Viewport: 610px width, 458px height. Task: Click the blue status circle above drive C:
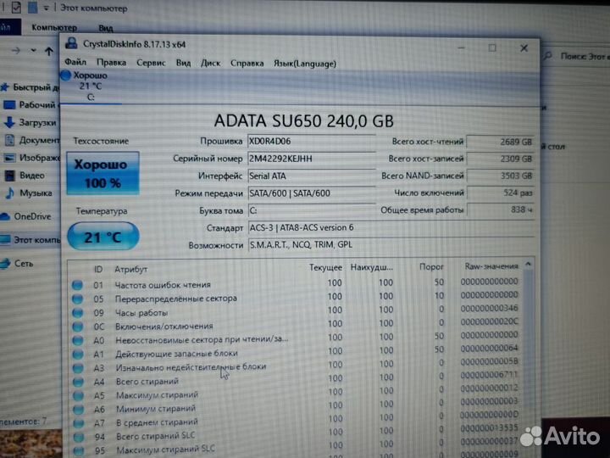point(66,75)
